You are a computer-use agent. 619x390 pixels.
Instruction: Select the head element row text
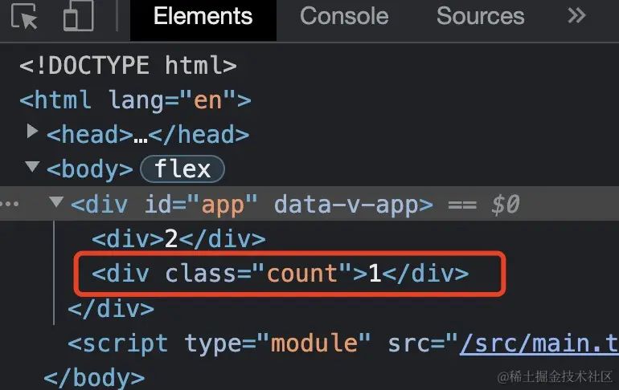click(x=148, y=135)
